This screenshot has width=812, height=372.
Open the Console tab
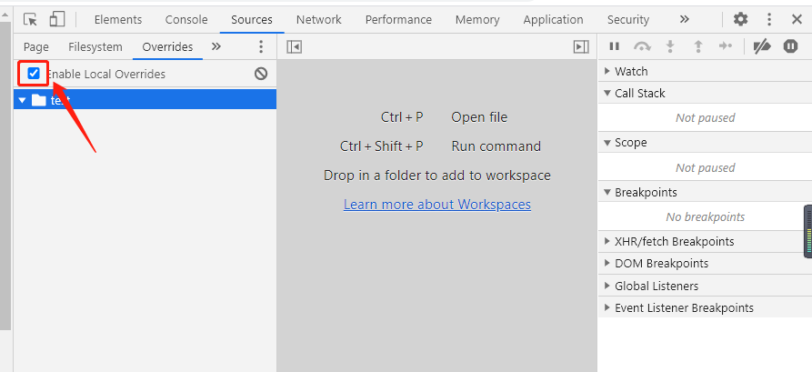point(186,19)
